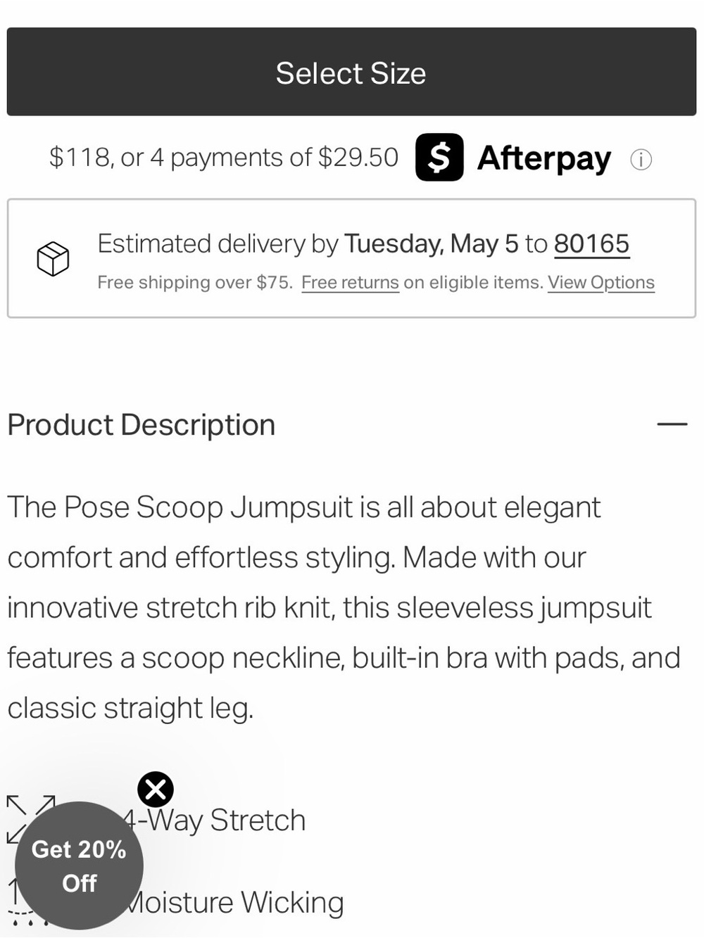This screenshot has width=704, height=938.
Task: Click the estimated delivery date text
Action: pyautogui.click(x=431, y=244)
